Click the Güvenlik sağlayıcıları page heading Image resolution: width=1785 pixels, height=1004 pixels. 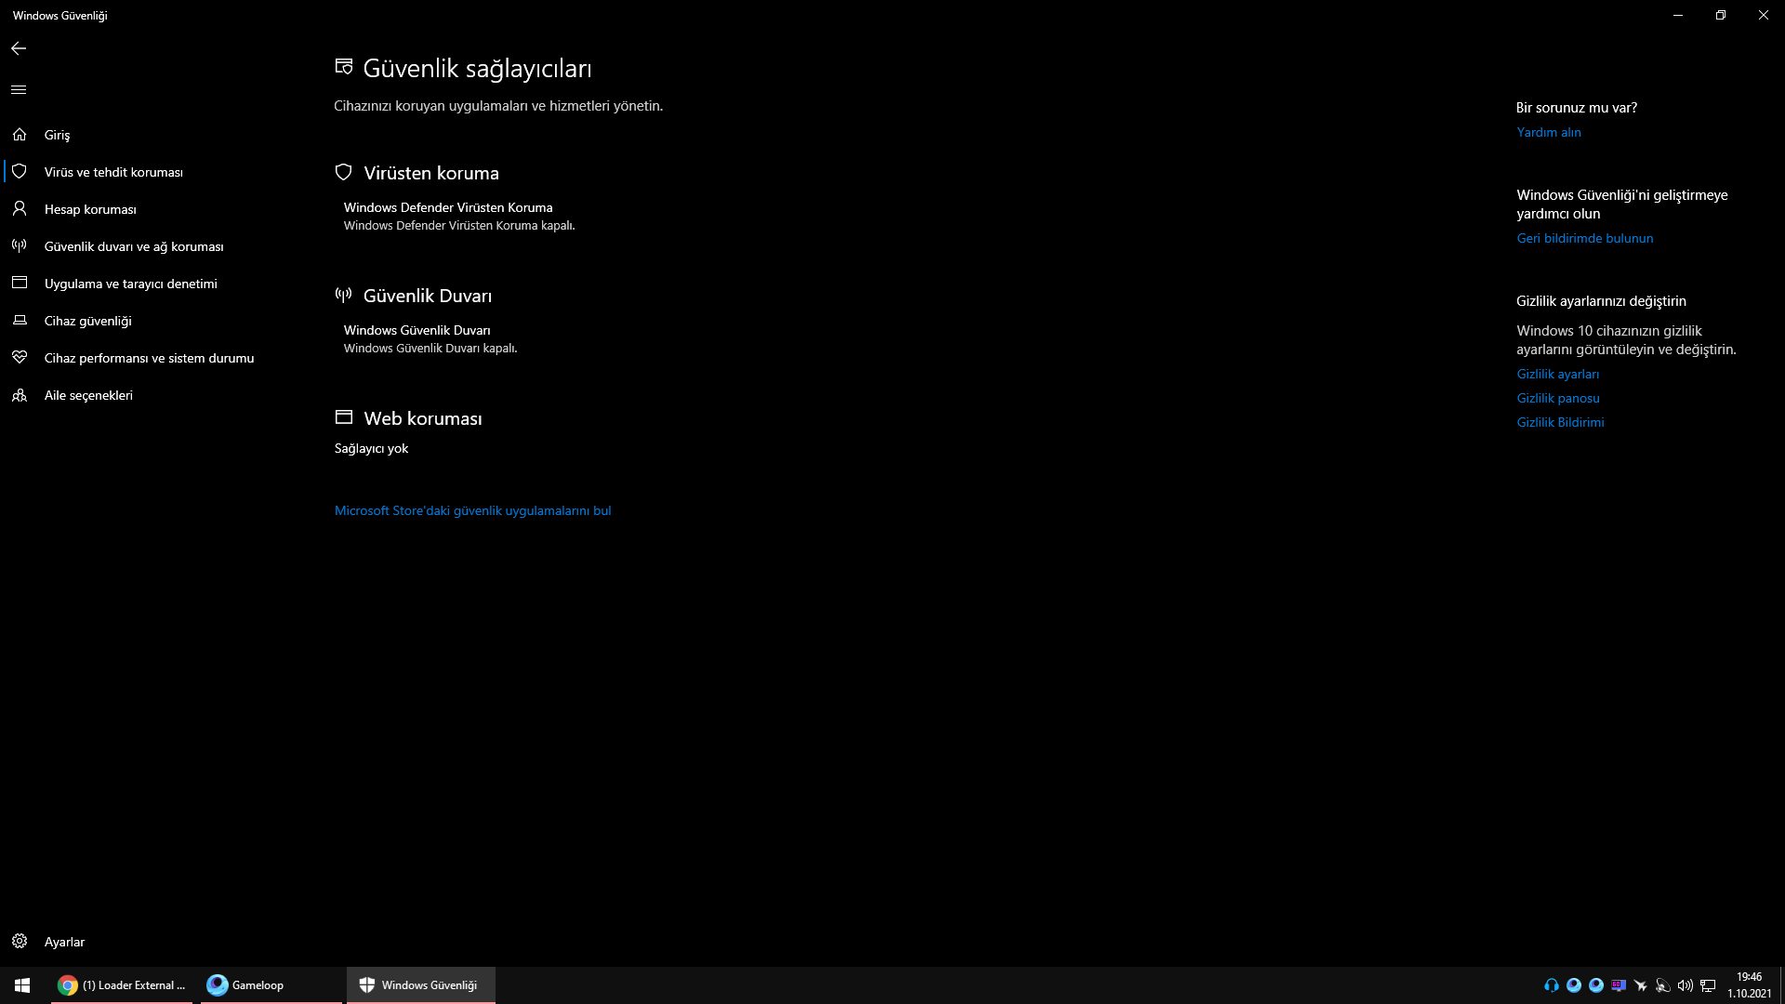coord(477,68)
